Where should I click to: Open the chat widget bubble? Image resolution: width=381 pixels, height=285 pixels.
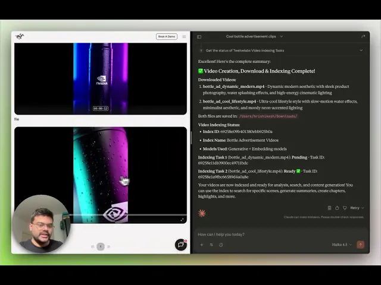pyautogui.click(x=181, y=245)
